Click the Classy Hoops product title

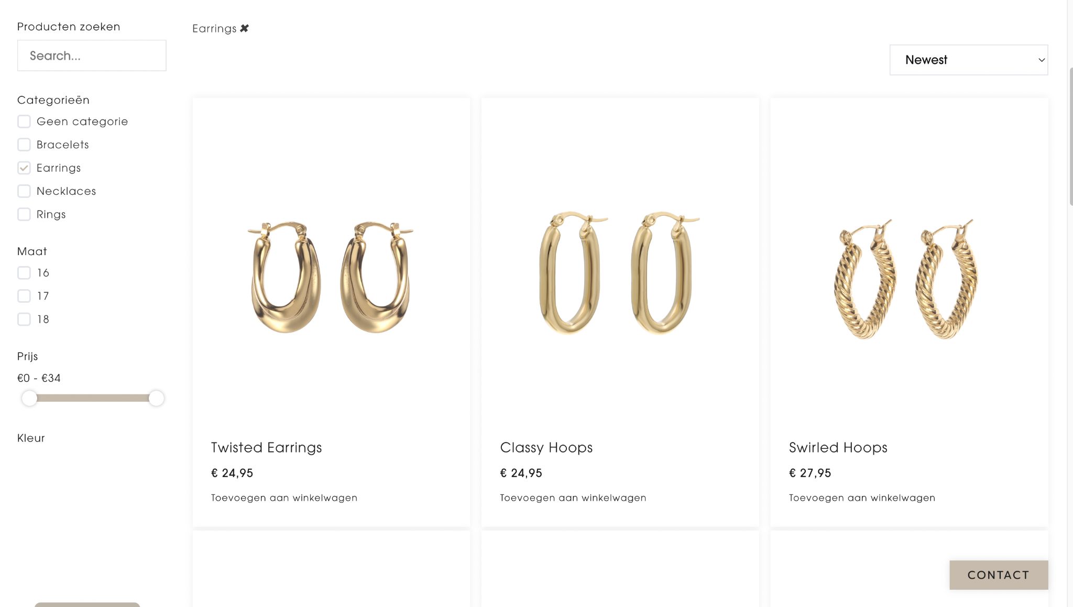pos(546,447)
